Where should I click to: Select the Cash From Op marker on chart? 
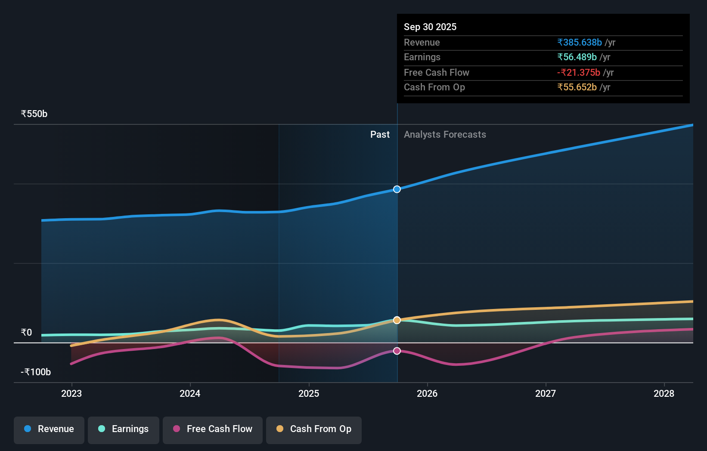397,320
